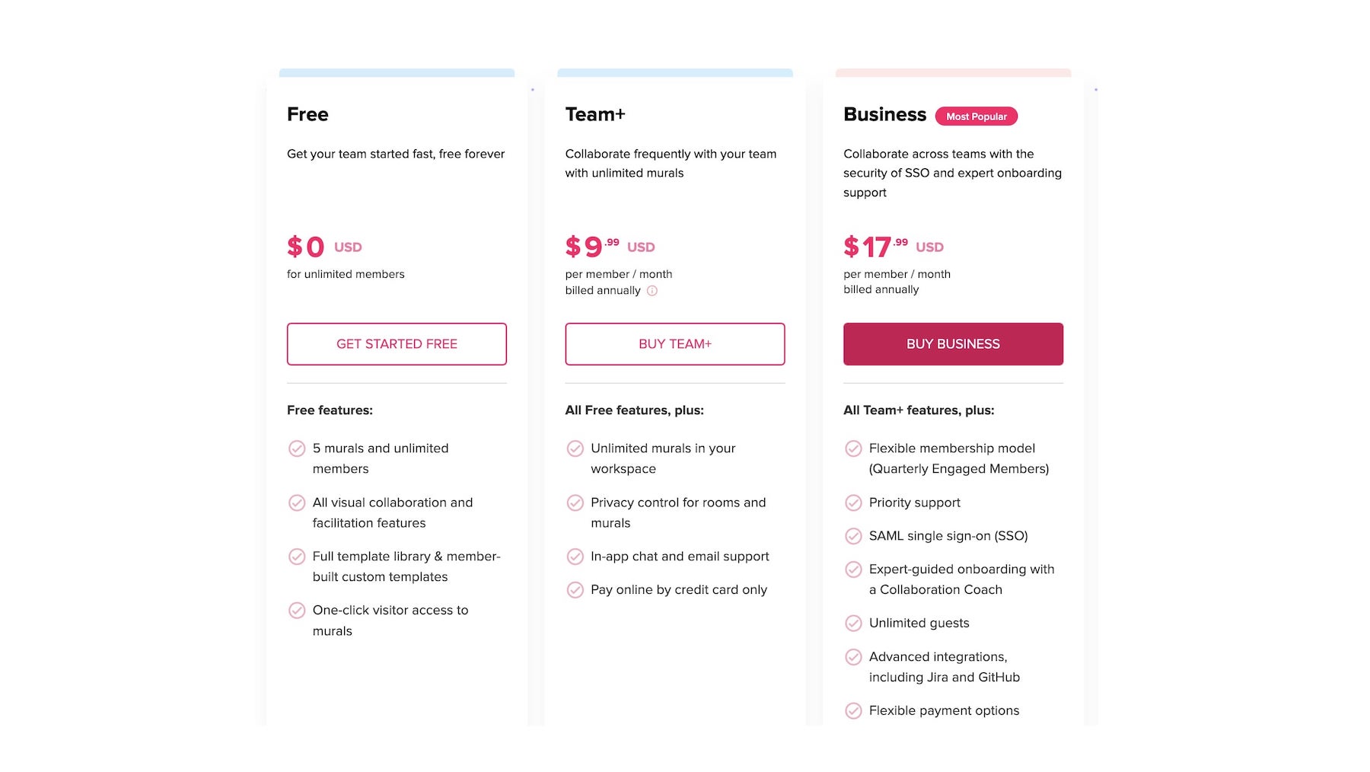Click checkmark next to Pay online by credit card
The height and width of the screenshot is (772, 1370).
575,590
